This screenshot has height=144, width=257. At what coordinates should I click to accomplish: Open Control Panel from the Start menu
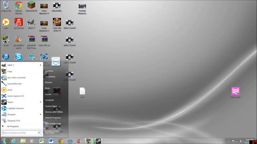(x=51, y=106)
